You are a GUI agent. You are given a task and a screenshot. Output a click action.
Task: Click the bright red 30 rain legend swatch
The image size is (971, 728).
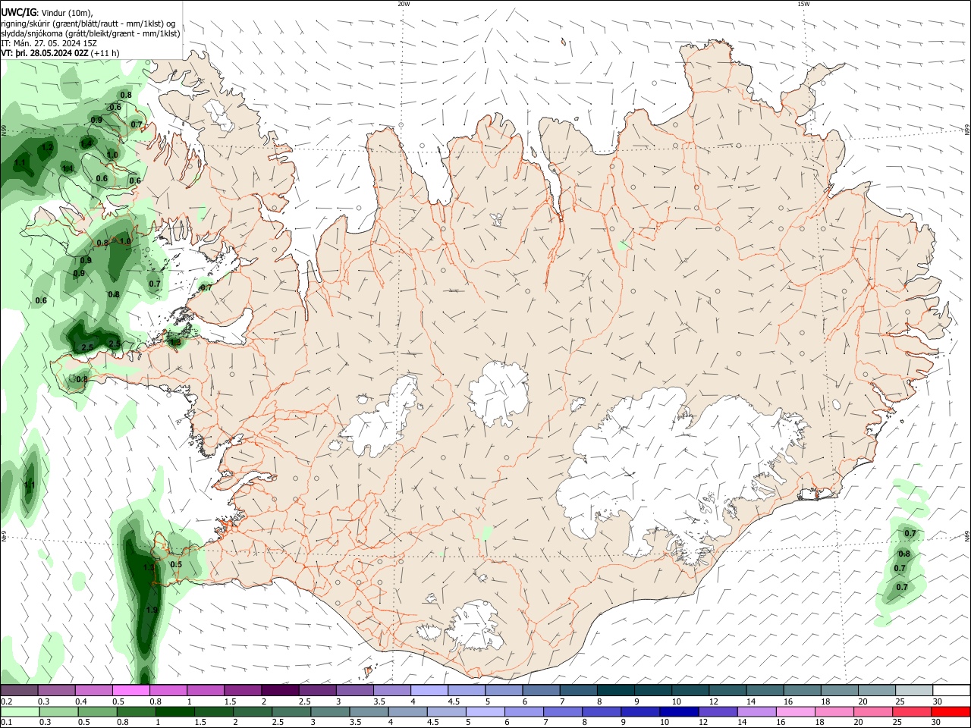tap(951, 711)
